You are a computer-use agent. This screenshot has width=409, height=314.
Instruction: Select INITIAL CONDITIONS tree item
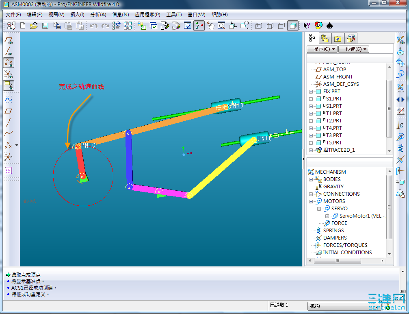(x=347, y=252)
